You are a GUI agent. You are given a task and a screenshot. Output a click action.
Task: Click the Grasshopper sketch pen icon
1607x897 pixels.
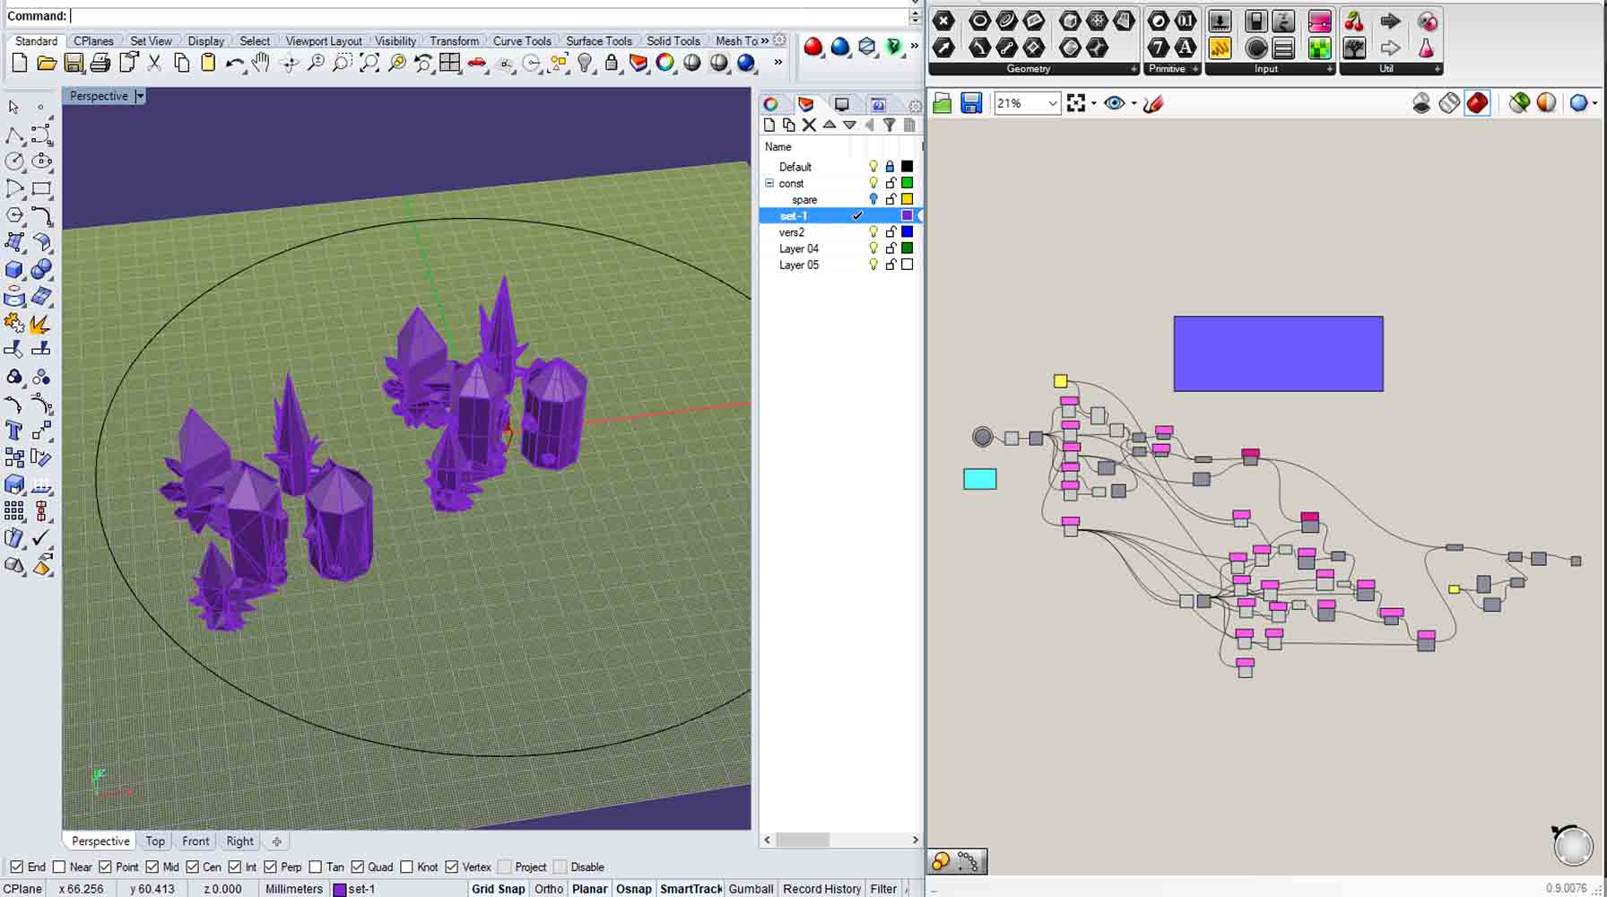1154,104
